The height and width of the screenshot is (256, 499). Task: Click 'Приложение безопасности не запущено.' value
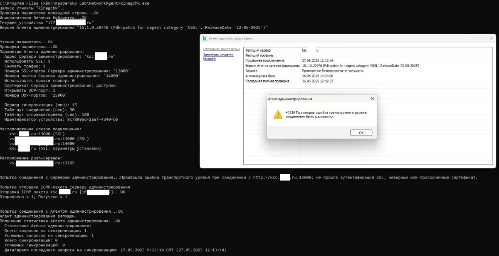[x=333, y=71]
